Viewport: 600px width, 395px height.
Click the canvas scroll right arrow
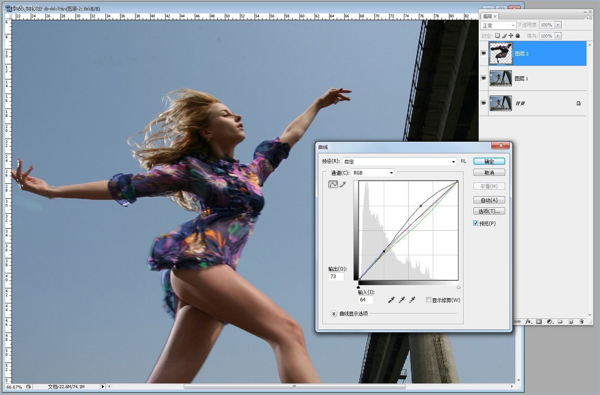[x=512, y=386]
